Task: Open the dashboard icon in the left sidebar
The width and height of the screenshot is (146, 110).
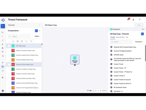Action: coord(3,32)
